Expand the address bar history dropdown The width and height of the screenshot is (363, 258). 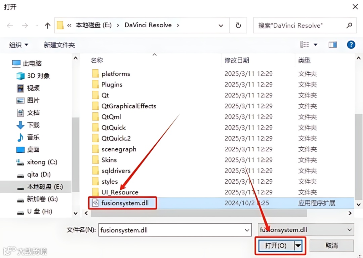221,26
